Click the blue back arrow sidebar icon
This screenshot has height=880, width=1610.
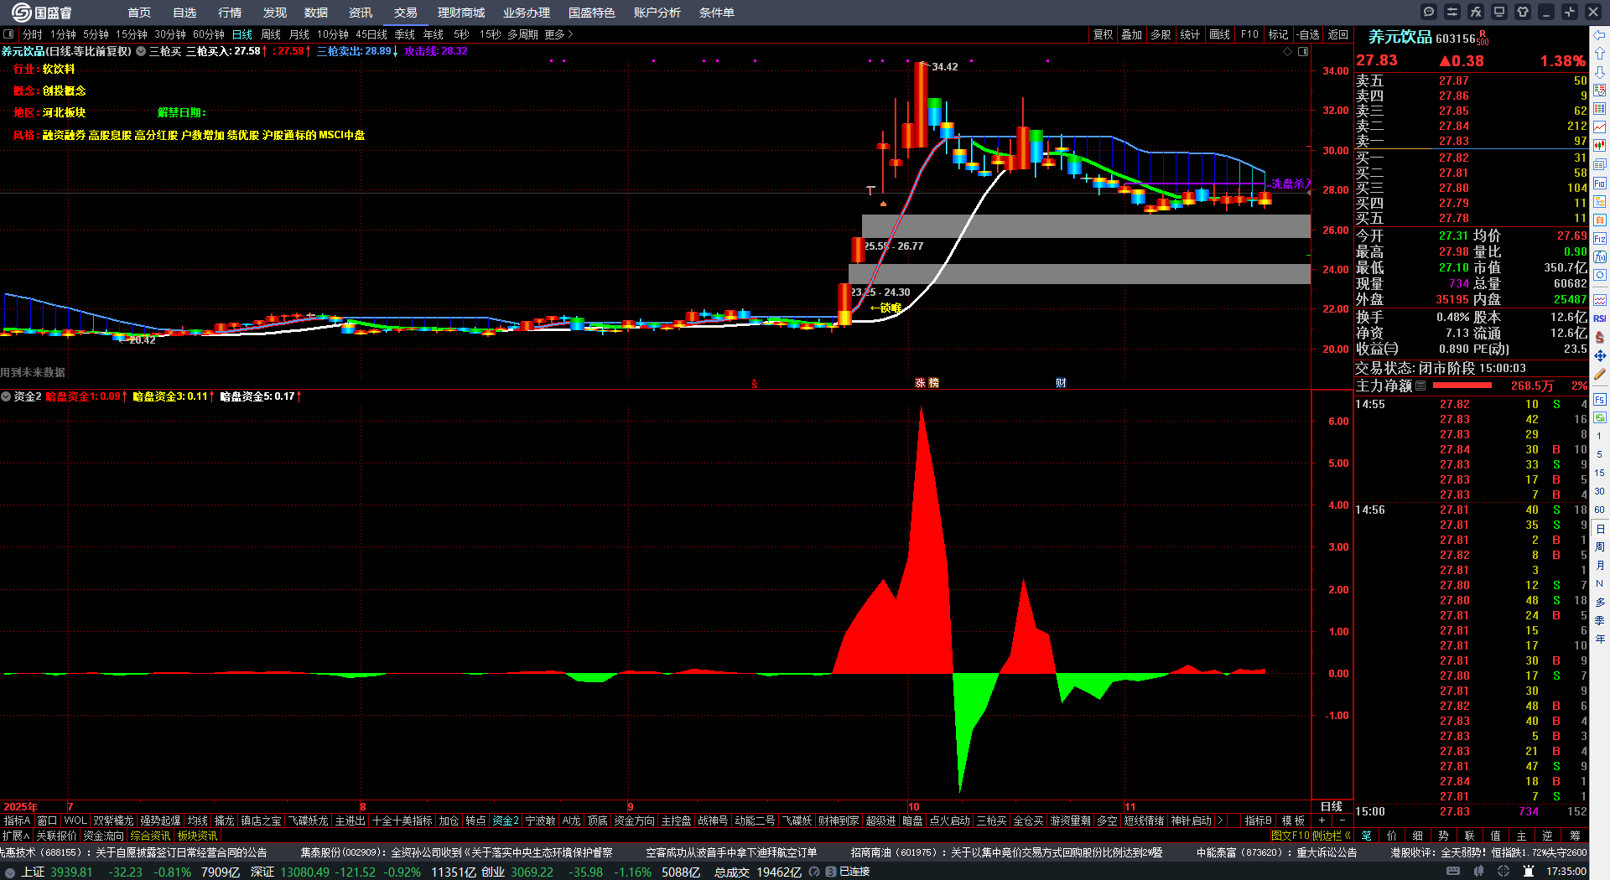click(x=1600, y=34)
